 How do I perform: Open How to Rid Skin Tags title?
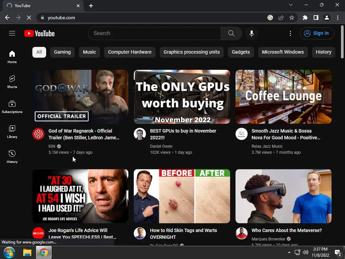pos(184,234)
